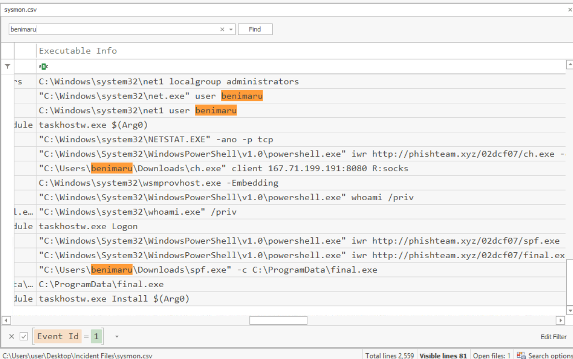Screen dimensions: 573x359
Task: Open Search options in status bar
Action: (550, 355)
